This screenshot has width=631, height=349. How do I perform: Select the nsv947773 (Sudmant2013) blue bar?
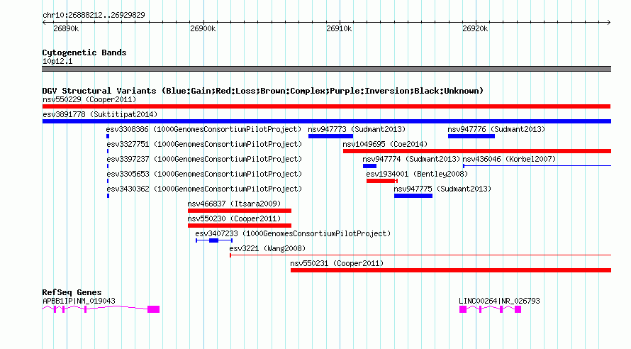coord(330,136)
